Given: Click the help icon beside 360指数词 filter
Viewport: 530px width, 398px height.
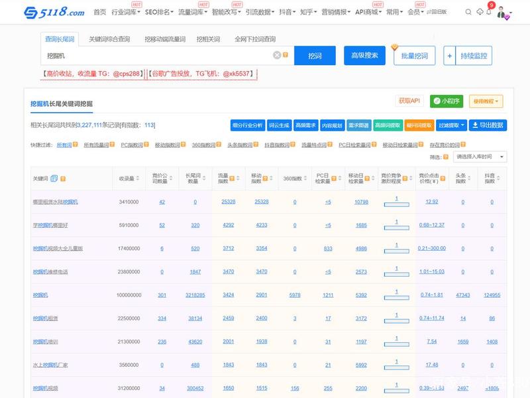Looking at the screenshot, I should (x=219, y=145).
